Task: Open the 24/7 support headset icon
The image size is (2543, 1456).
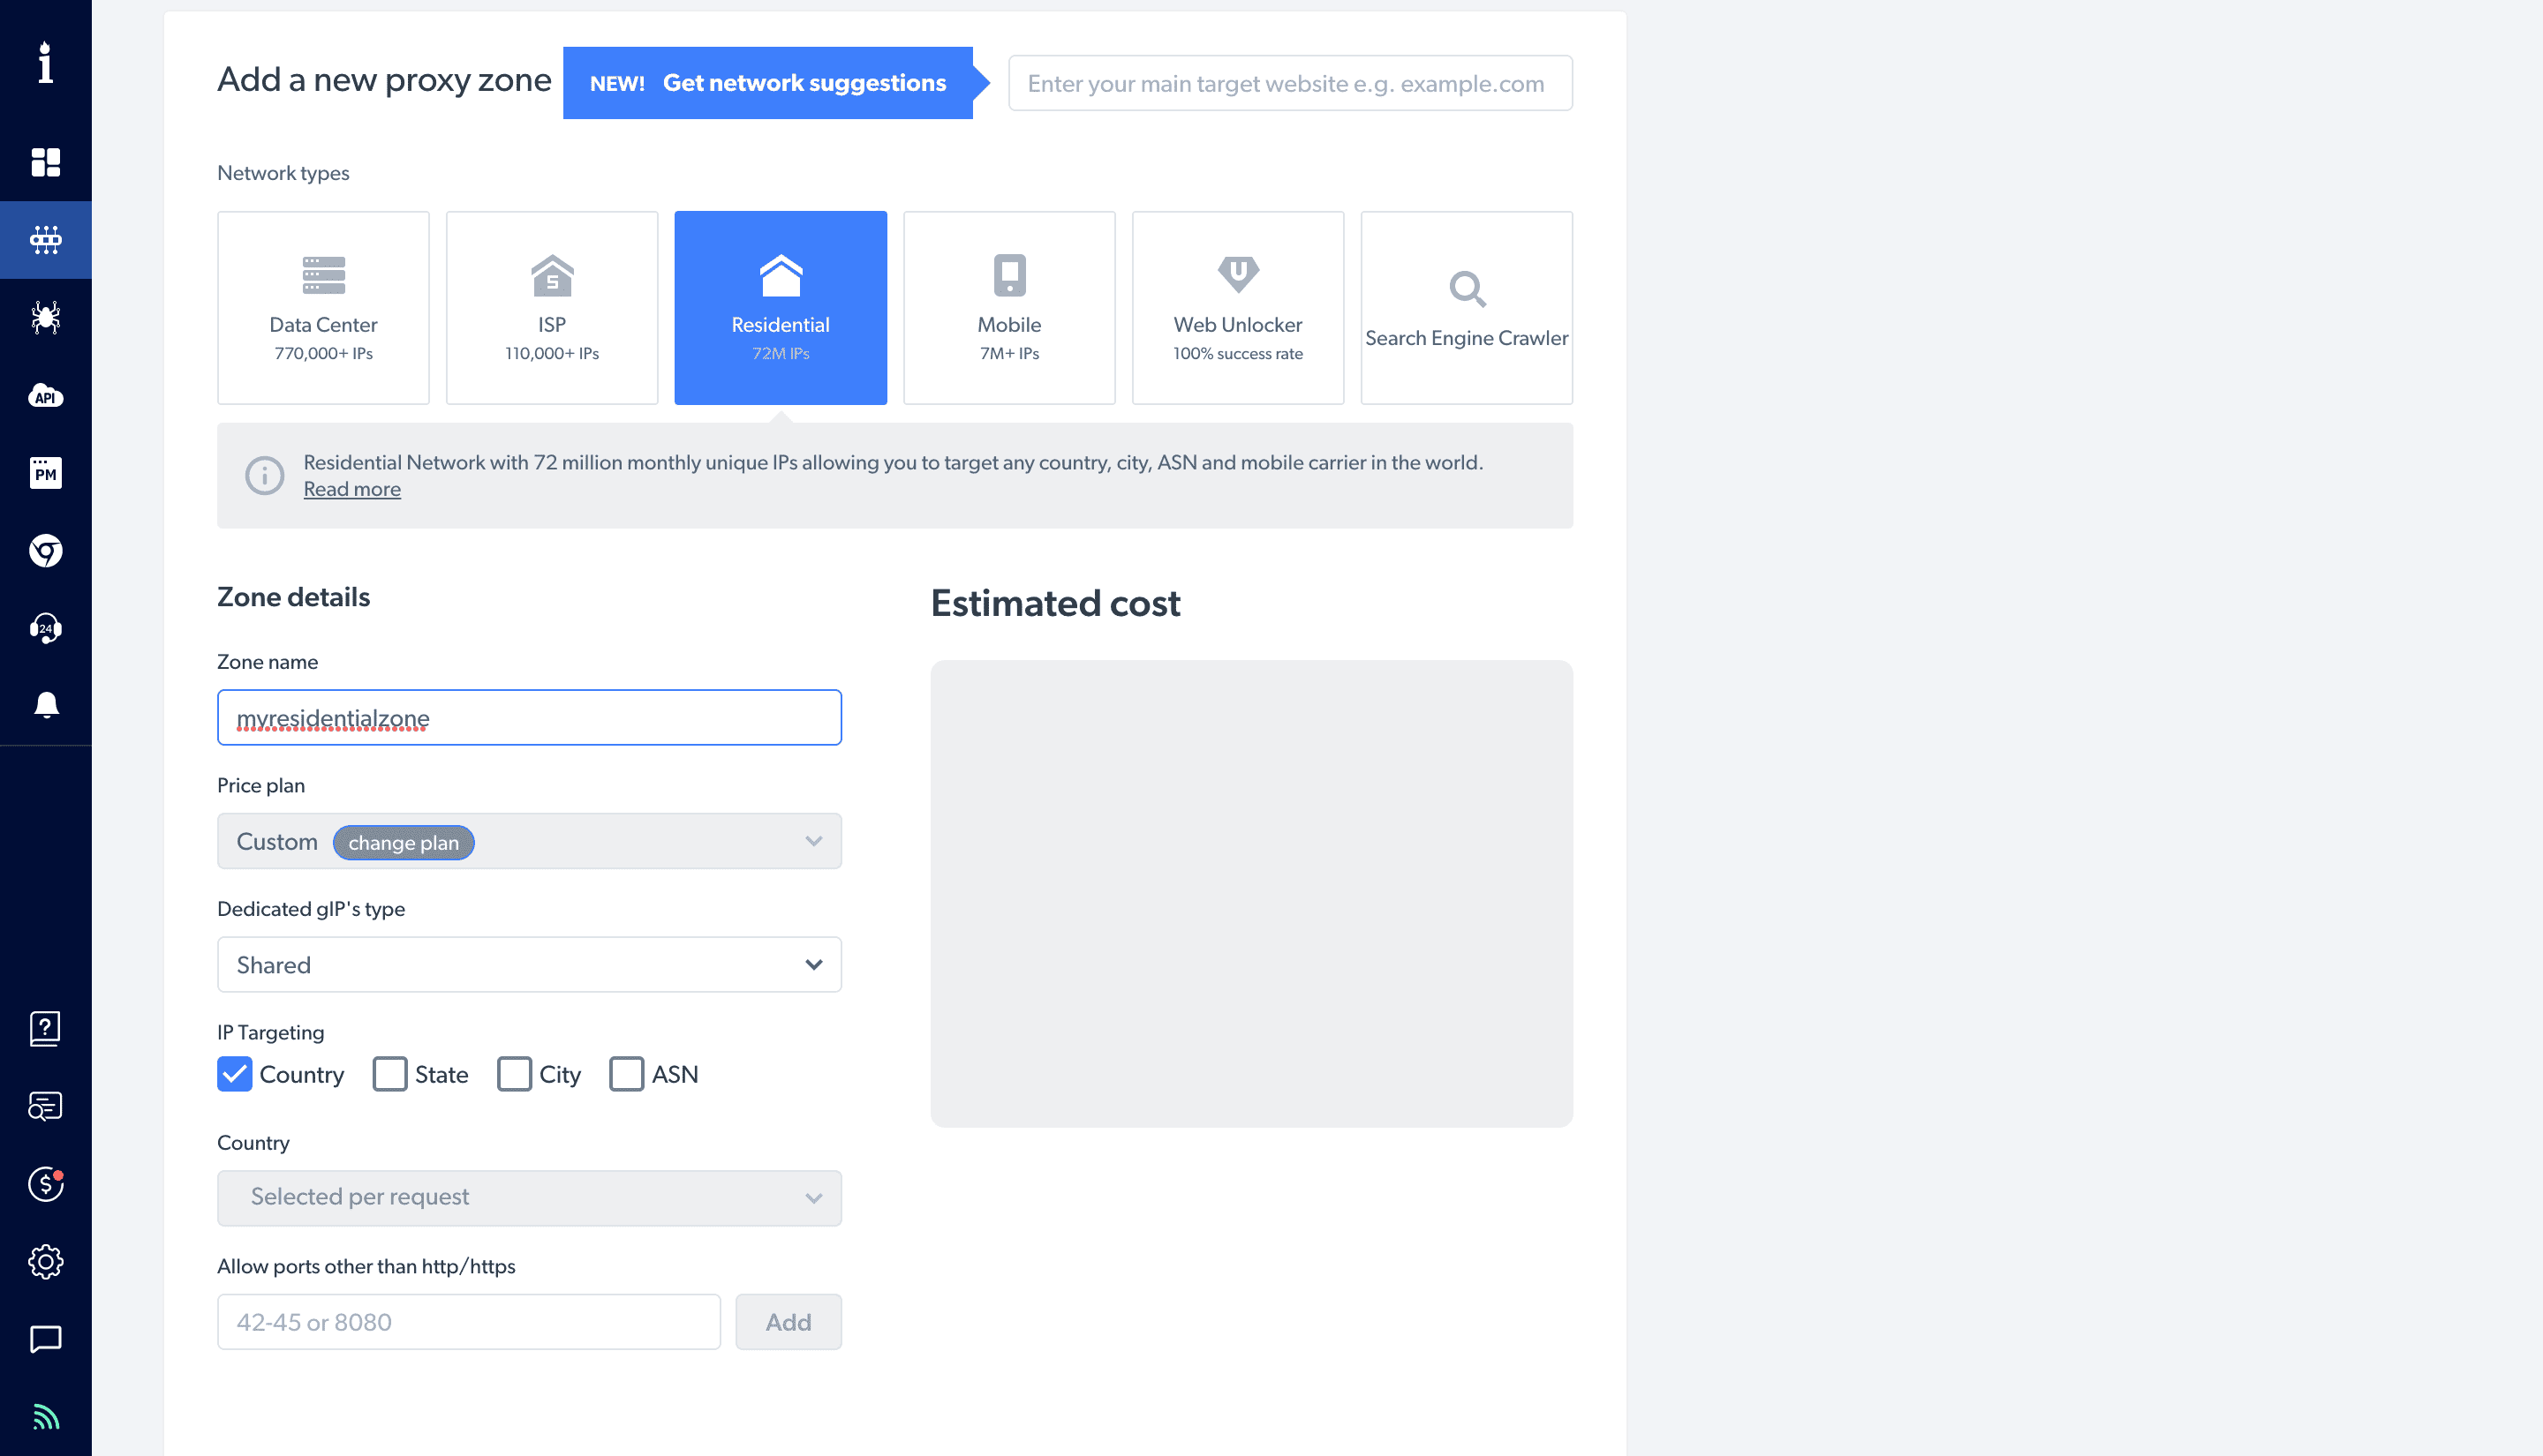Action: click(45, 628)
